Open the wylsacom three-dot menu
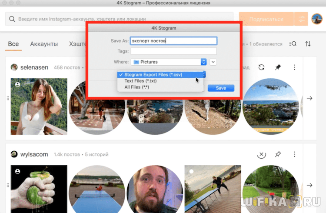 pyautogui.click(x=294, y=154)
